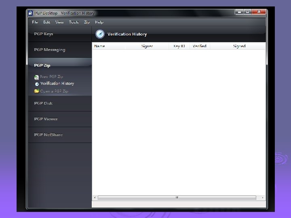Screen dimensions: 291x218
Task: Open the Help menu
Action: click(99, 22)
